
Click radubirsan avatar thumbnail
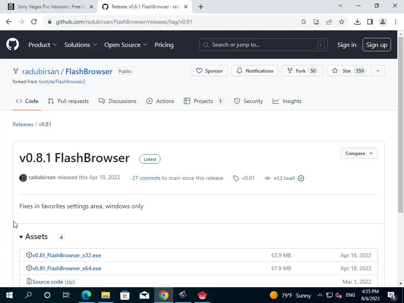point(23,178)
